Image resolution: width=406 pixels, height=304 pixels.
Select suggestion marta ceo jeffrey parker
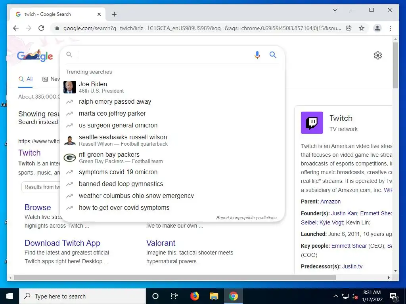coord(172,114)
